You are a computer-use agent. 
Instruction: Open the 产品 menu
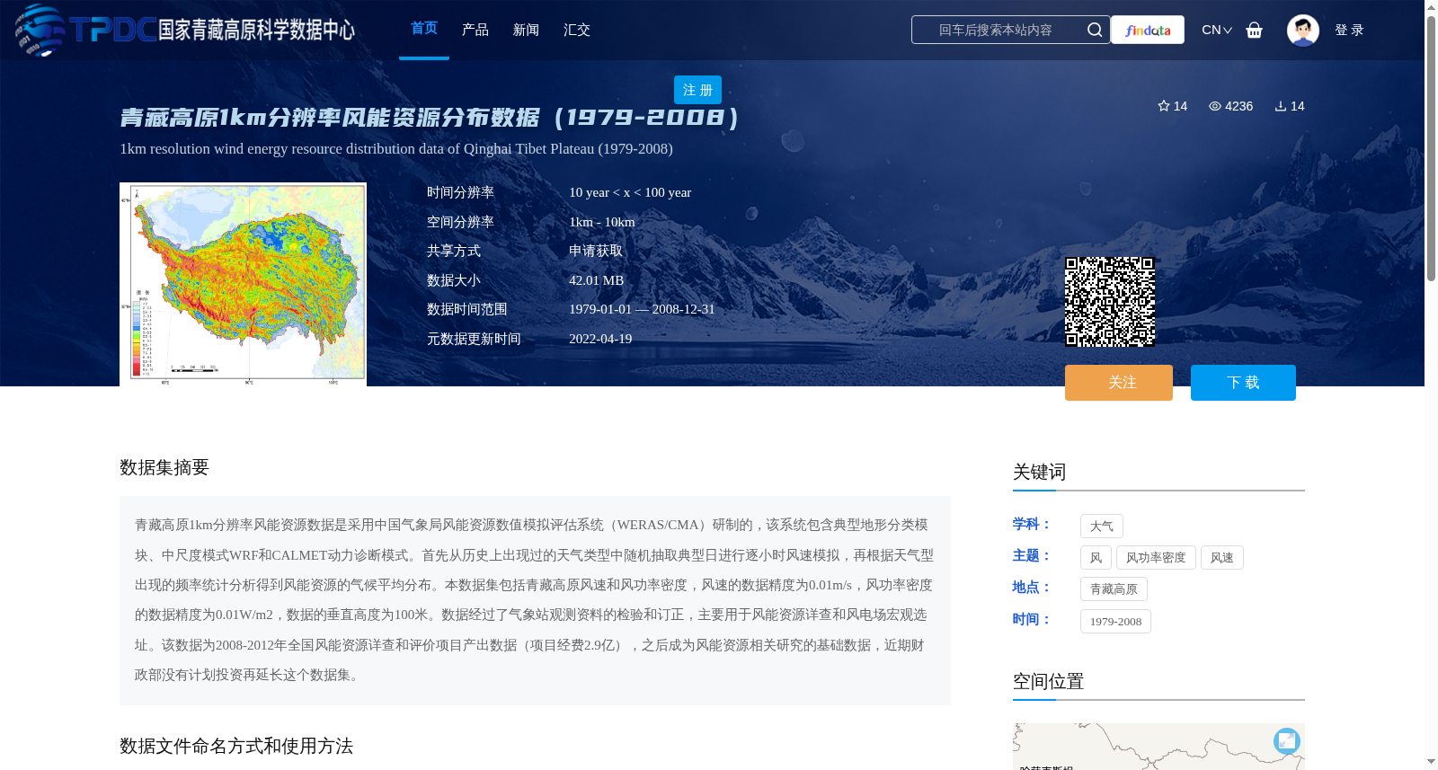(x=475, y=30)
